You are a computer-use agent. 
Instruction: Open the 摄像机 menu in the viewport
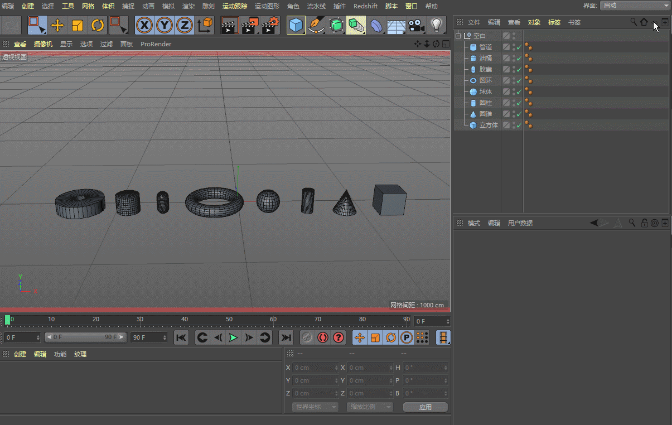click(x=43, y=44)
